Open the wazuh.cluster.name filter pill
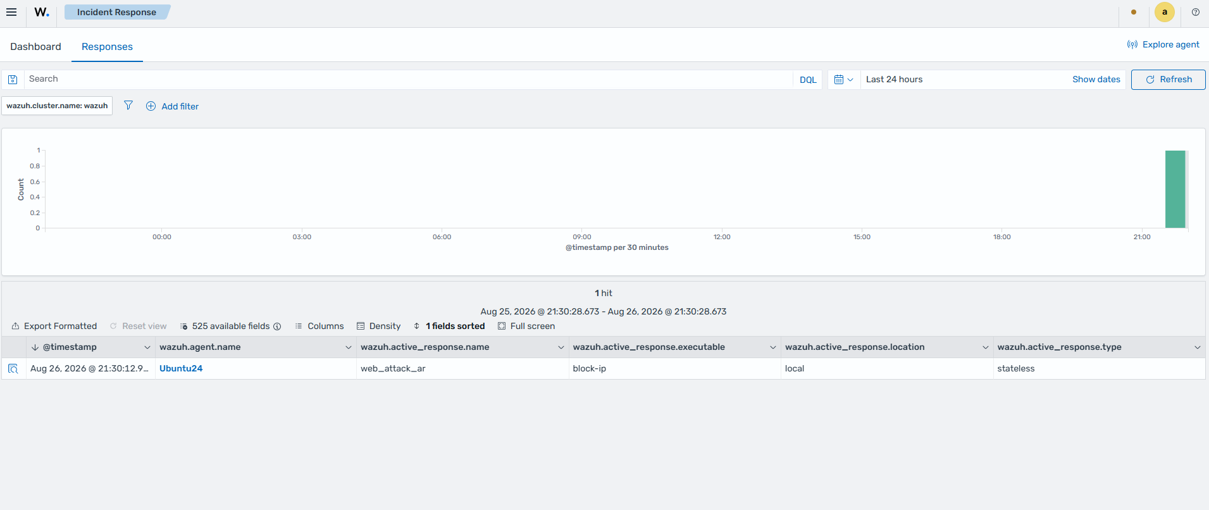This screenshot has width=1209, height=510. tap(57, 106)
